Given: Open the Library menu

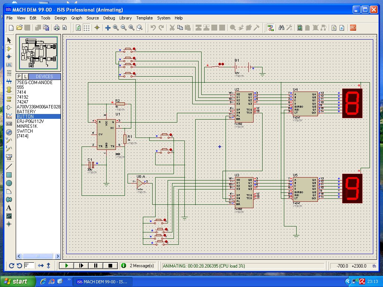Looking at the screenshot, I should point(125,18).
